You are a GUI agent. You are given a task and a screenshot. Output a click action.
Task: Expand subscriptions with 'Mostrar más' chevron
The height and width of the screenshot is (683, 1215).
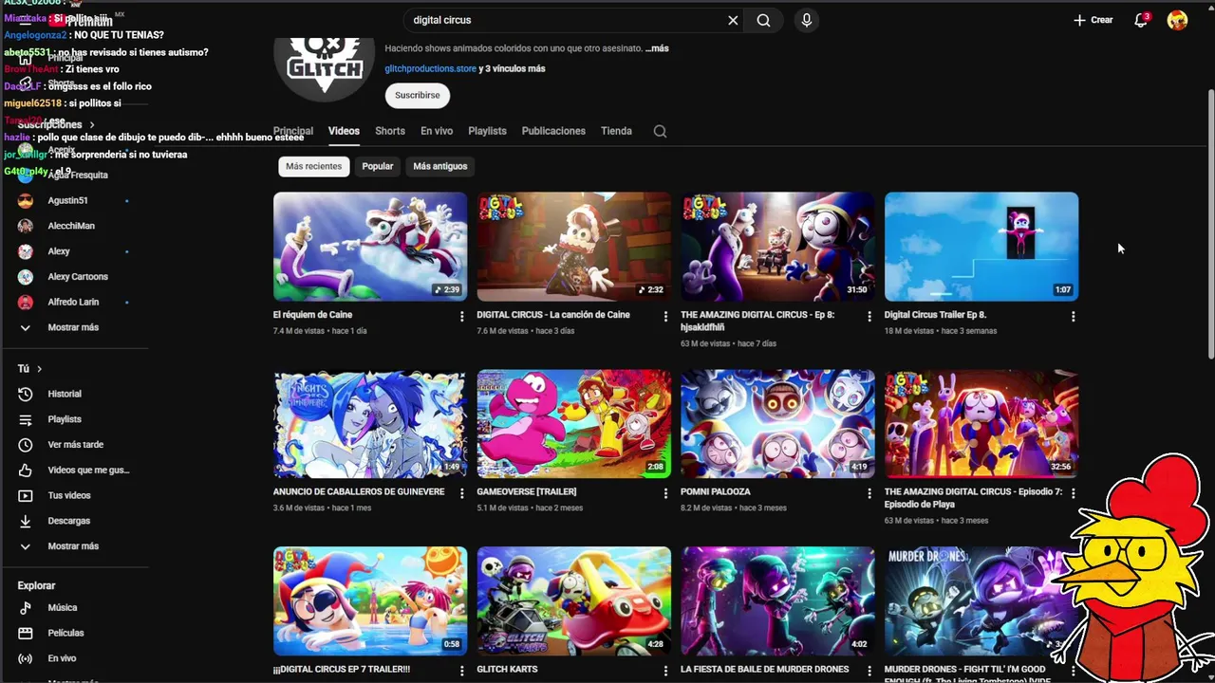coord(26,327)
